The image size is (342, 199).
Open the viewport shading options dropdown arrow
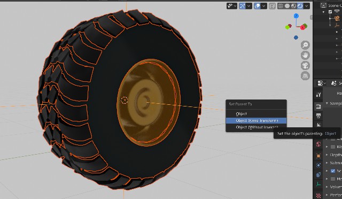click(307, 6)
